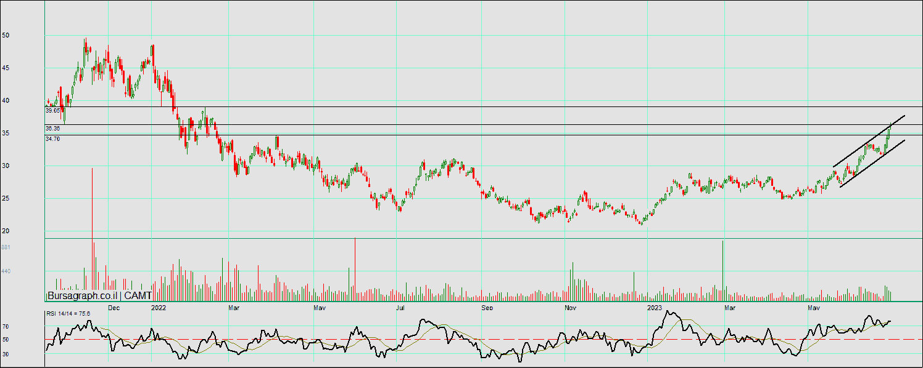Screen dimensions: 923x368
Task: Select the RSI 14/14 = 75.6 indicator label
Action: click(68, 314)
